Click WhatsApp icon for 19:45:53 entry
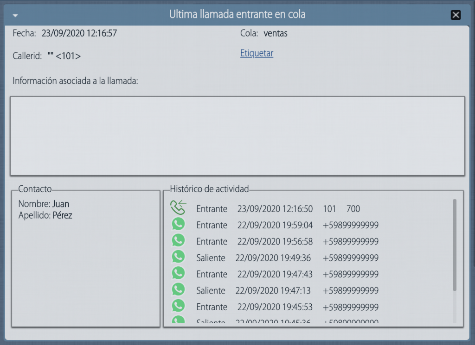This screenshot has height=345, width=475. pyautogui.click(x=178, y=306)
